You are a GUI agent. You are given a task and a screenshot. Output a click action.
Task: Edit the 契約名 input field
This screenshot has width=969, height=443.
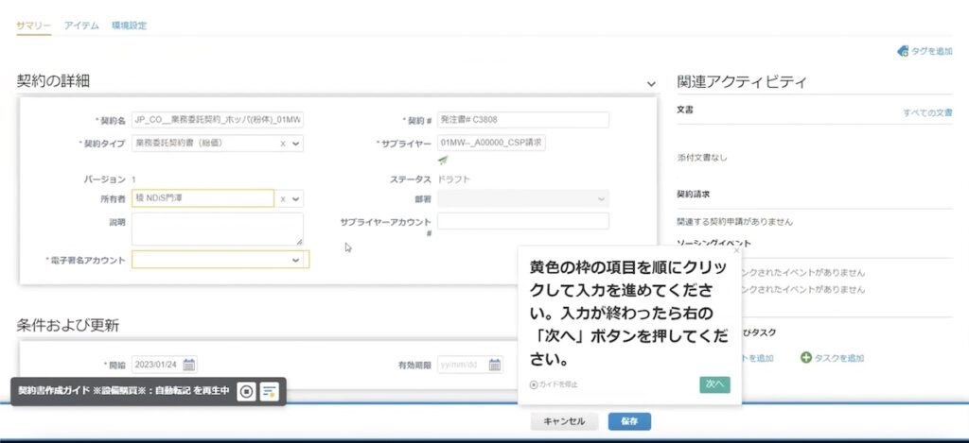pos(218,120)
